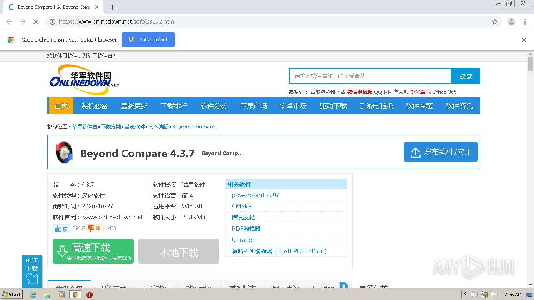This screenshot has width=534, height=300.
Task: Click hot search 鲁大师
Action: [x=402, y=92]
